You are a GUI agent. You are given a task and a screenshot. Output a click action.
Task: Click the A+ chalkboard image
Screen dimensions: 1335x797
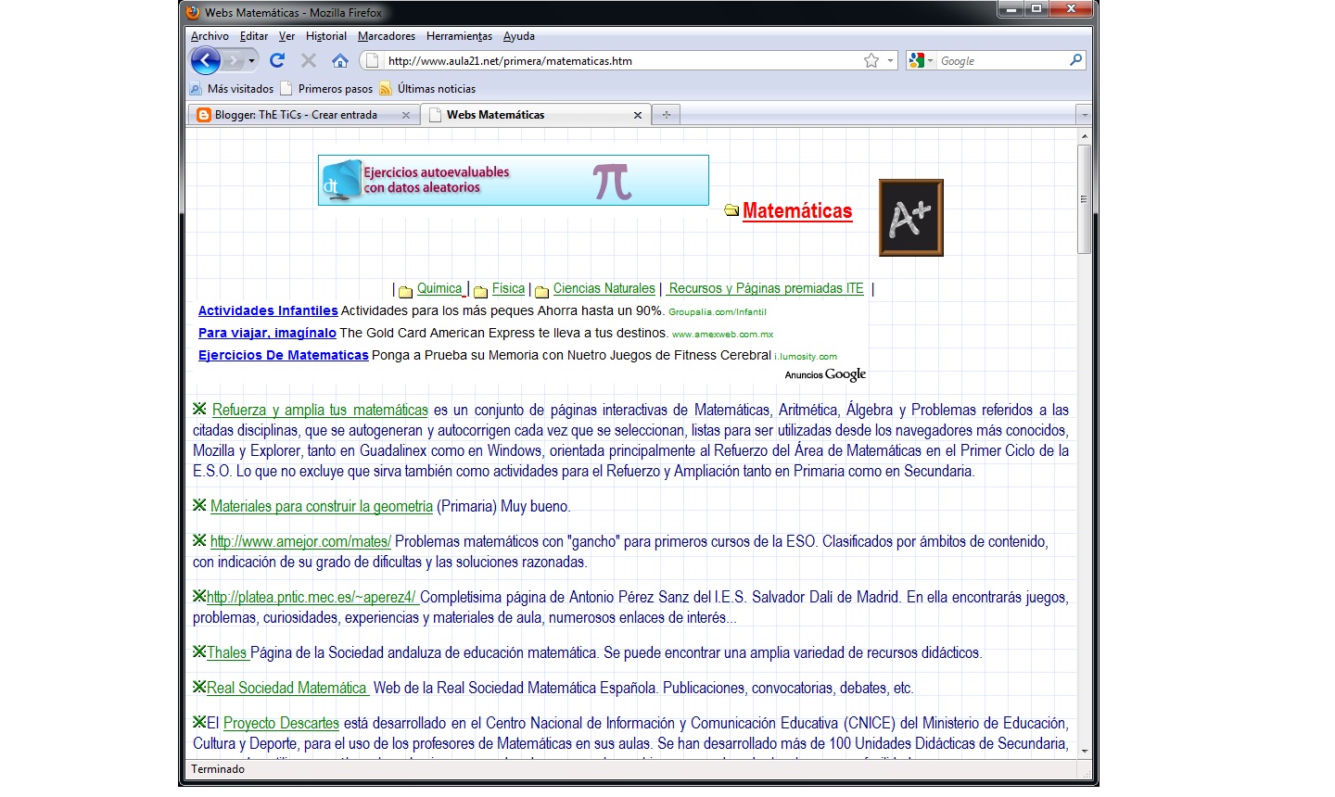tap(911, 218)
